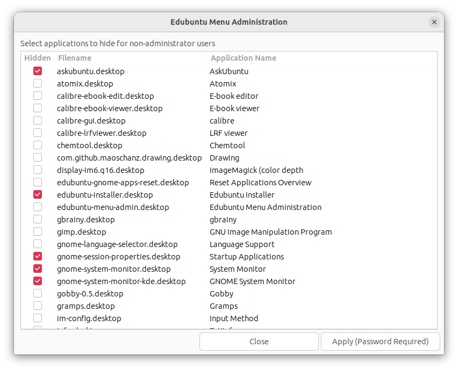This screenshot has height=370, width=458.
Task: Uncheck the Edubuntu Installer hidden box
Action: 38,194
